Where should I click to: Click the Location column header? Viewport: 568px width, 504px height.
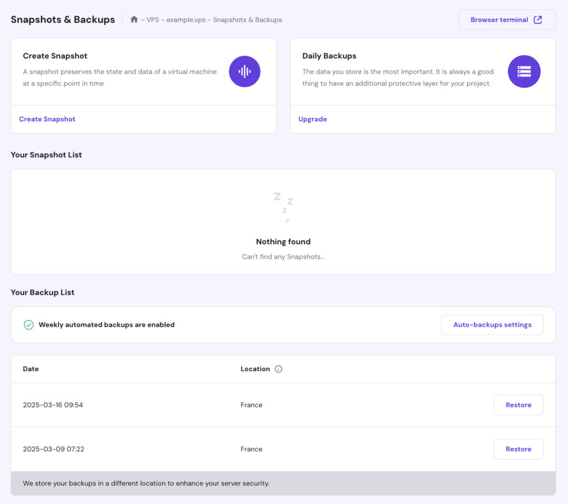[x=255, y=369]
